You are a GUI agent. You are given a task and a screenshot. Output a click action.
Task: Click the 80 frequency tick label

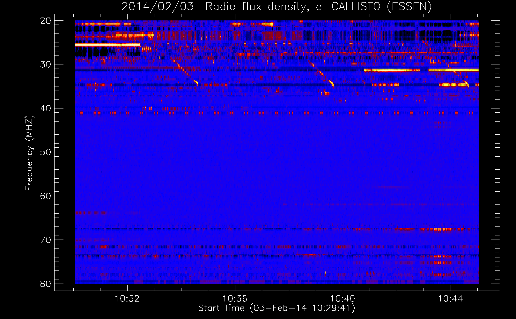click(46, 284)
